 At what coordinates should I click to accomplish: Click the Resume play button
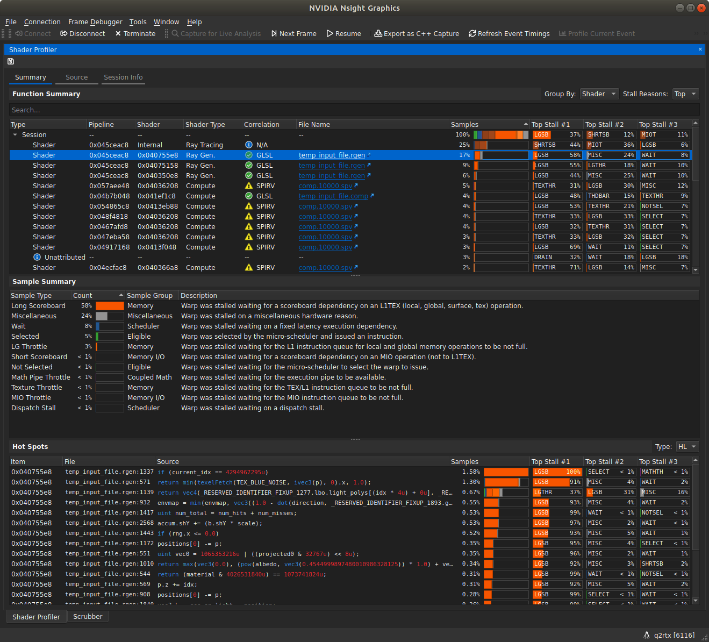[343, 33]
